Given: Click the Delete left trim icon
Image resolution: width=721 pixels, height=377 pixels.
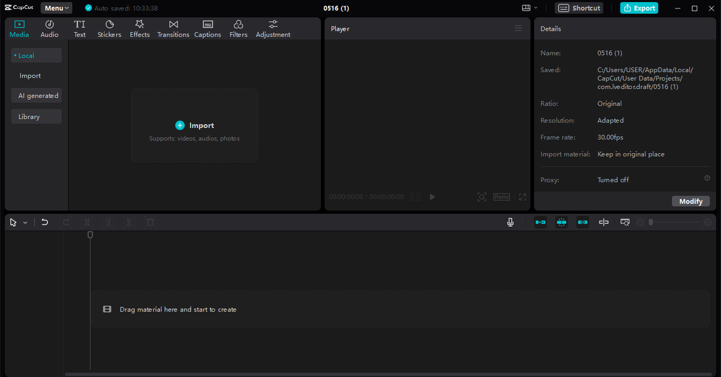Looking at the screenshot, I should (x=108, y=222).
